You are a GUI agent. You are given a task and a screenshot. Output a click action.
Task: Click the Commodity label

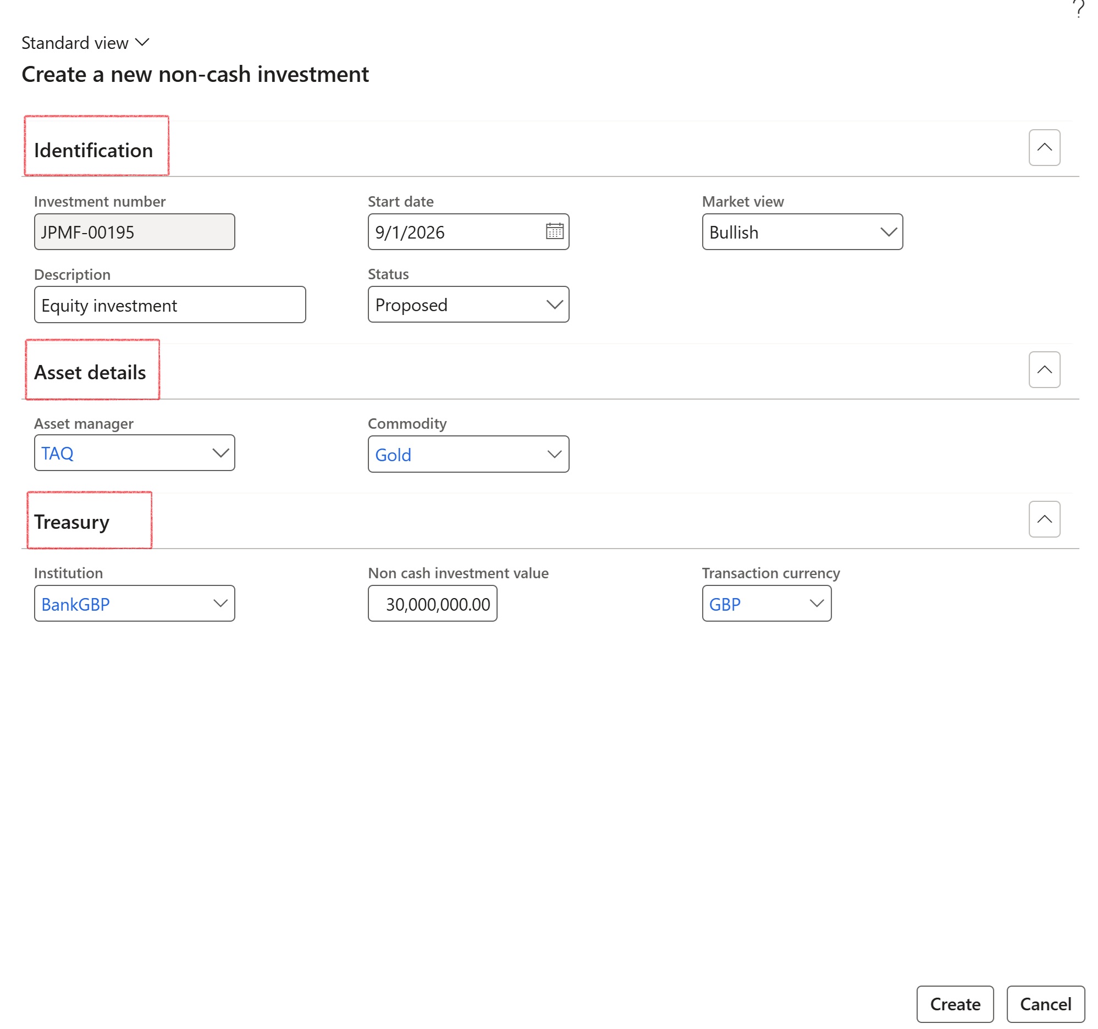pos(407,423)
